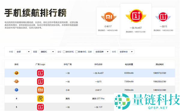
Task: Click OnePlus logo in the 一加15 row
Action: point(40,81)
